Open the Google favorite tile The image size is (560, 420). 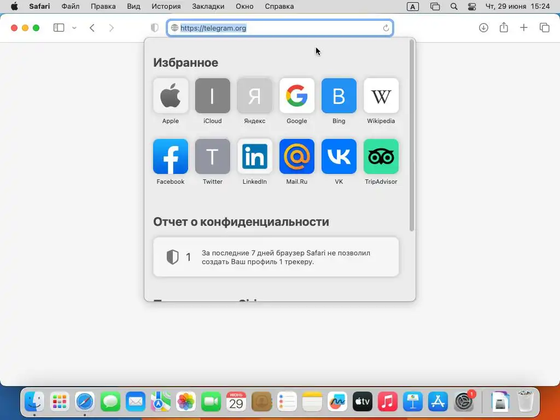pos(297,96)
